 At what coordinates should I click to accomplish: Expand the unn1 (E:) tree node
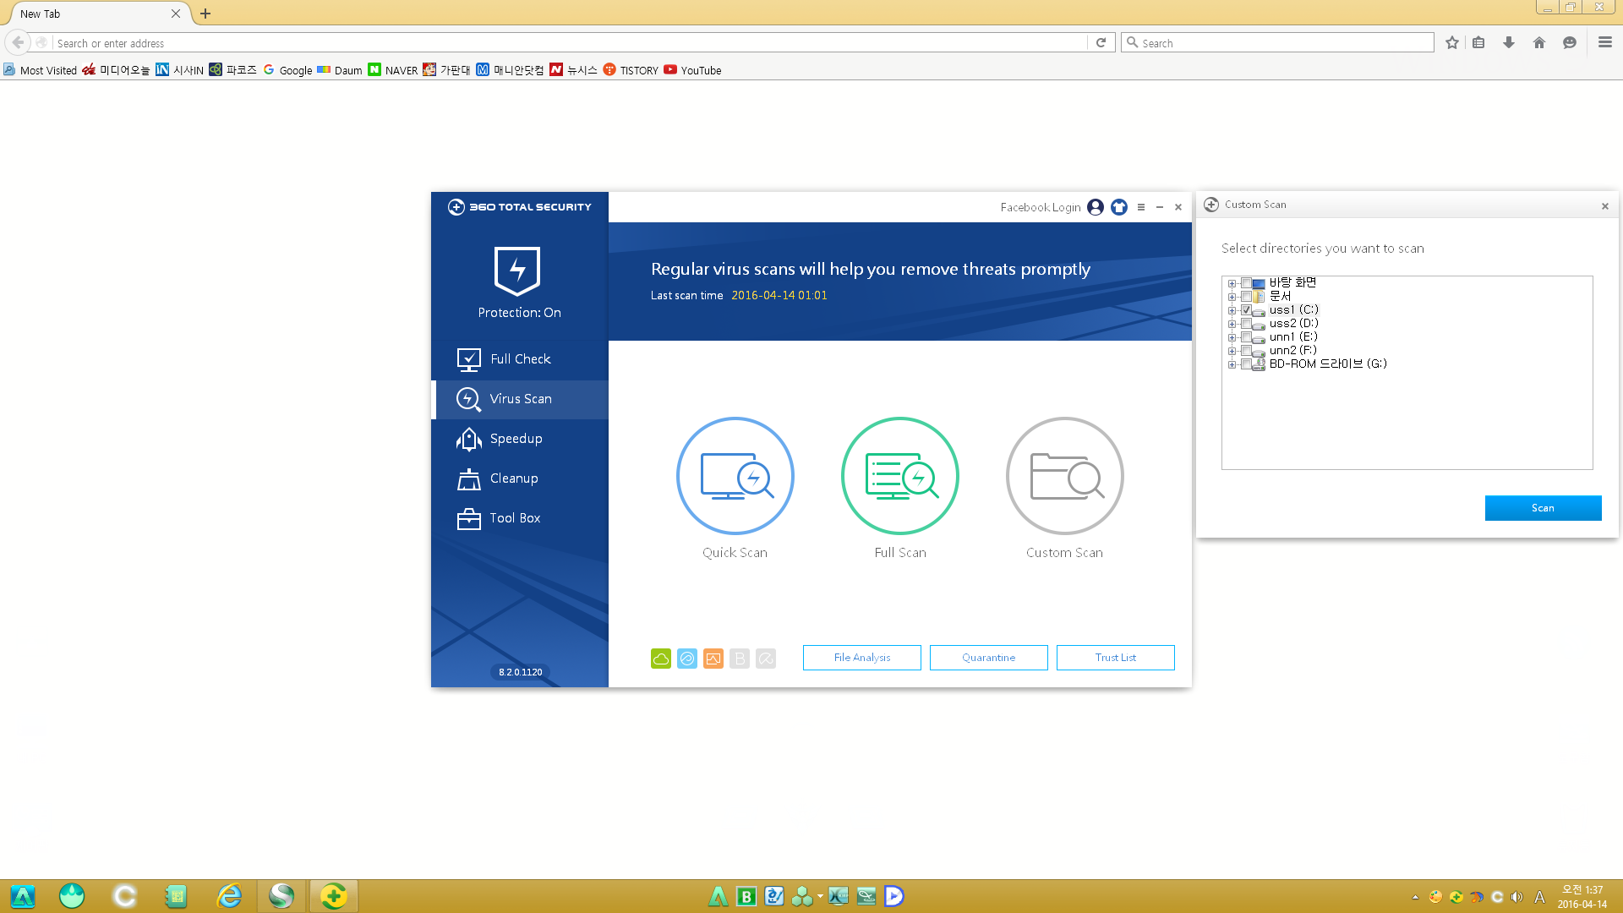click(x=1232, y=337)
